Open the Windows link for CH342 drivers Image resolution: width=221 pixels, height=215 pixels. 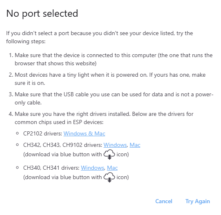click(115, 145)
